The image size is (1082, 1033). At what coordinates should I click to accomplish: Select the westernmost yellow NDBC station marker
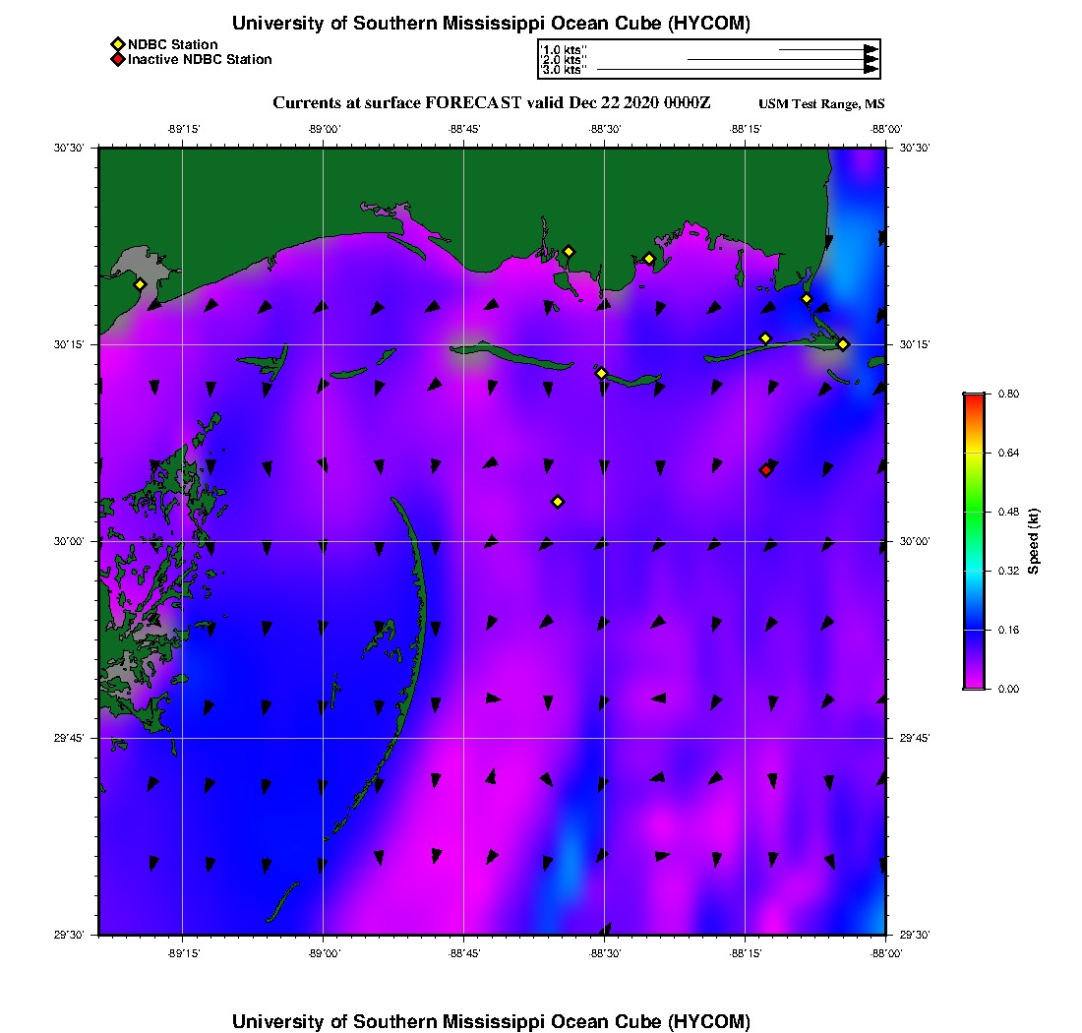pos(140,284)
